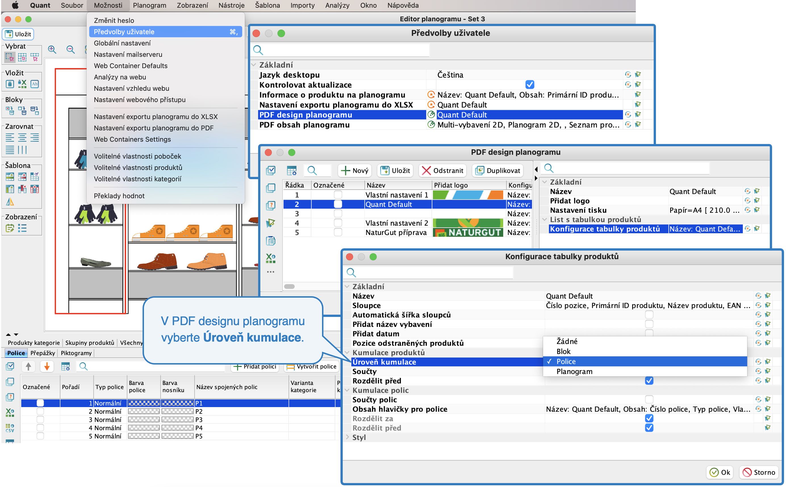Click NaturGut logo thumbnail in row 5

468,232
